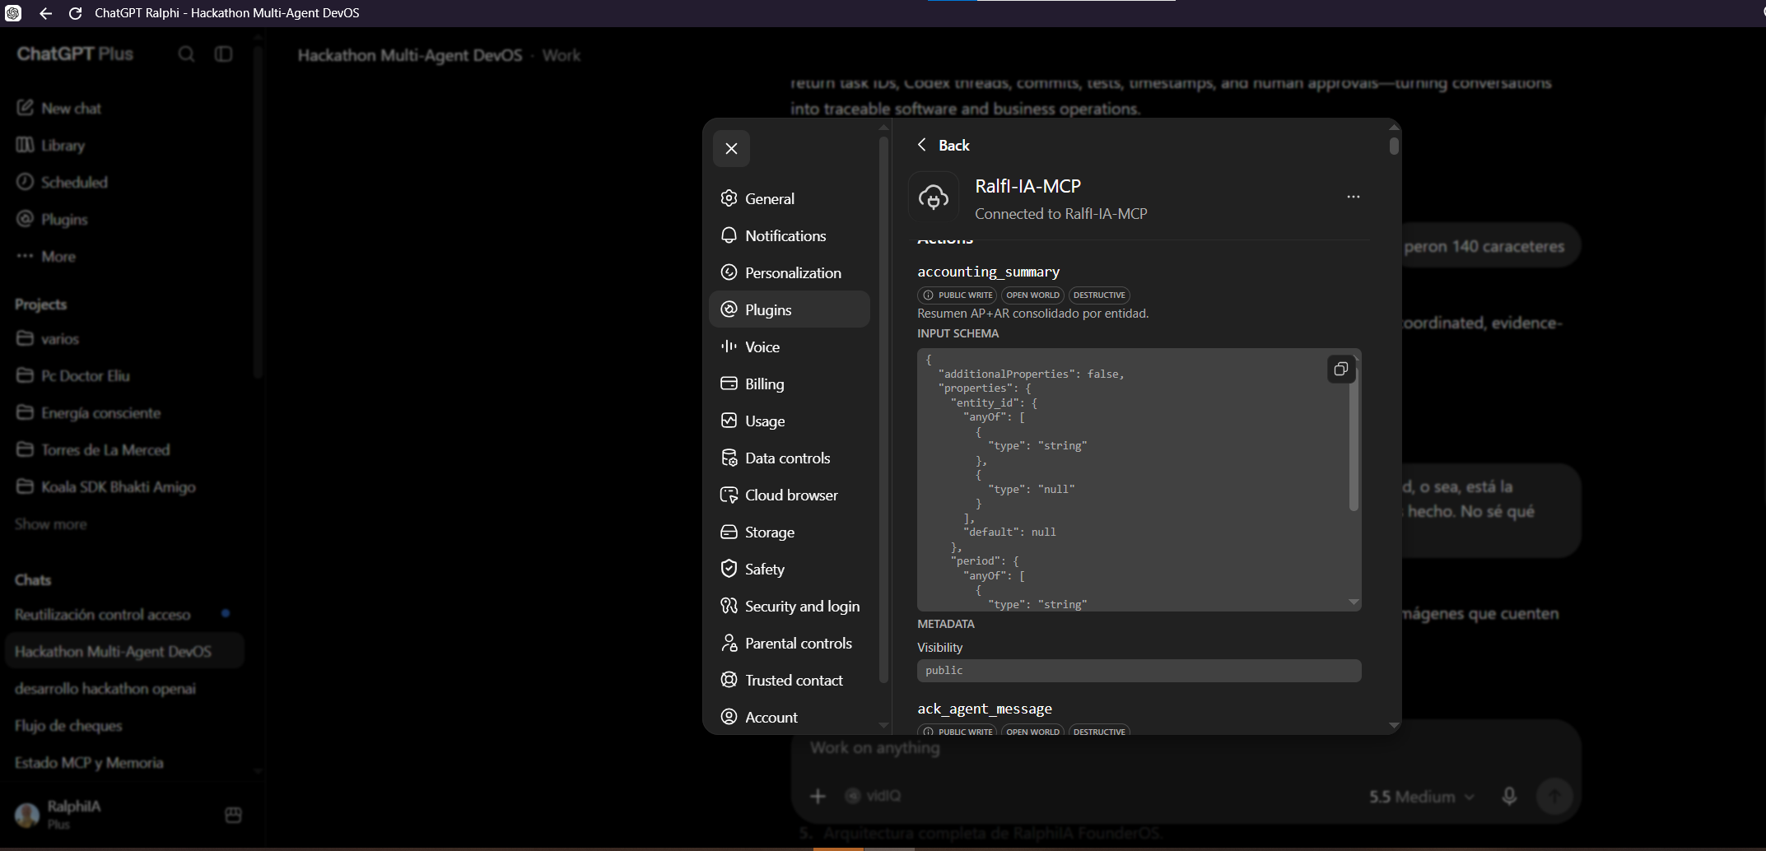Click the accounting_summary PUBLIC WRITE badge

pos(957,295)
